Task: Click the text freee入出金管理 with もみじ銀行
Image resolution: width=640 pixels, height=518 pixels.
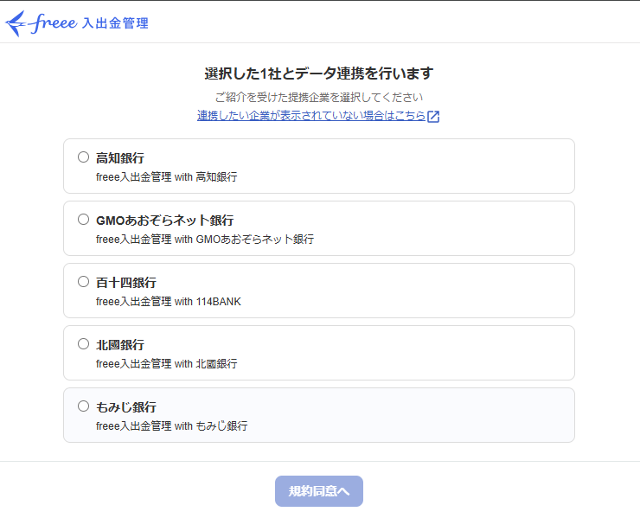Action: click(172, 425)
